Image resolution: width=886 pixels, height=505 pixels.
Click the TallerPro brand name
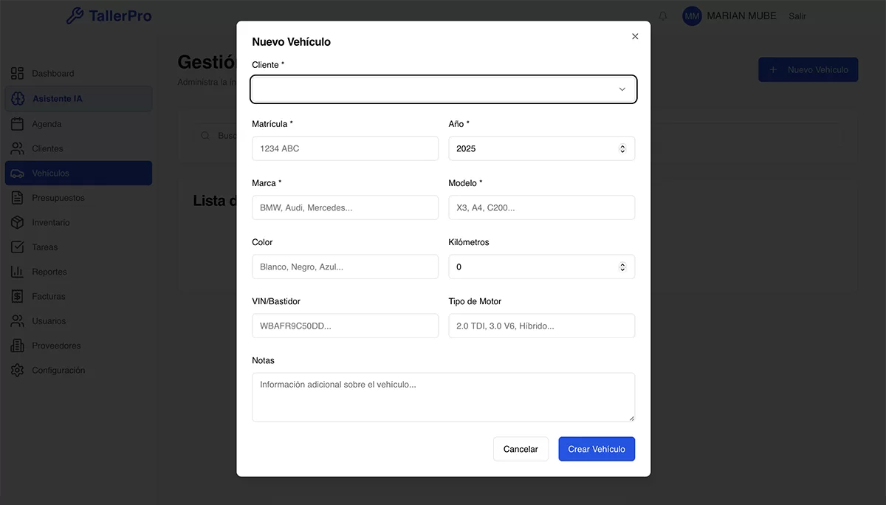[x=120, y=16]
